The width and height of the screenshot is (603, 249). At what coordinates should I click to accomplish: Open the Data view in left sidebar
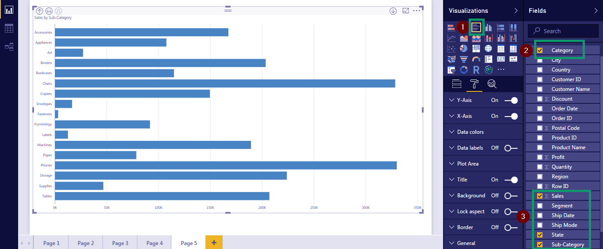pos(9,29)
